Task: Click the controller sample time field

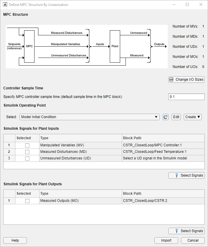Action: (186, 97)
